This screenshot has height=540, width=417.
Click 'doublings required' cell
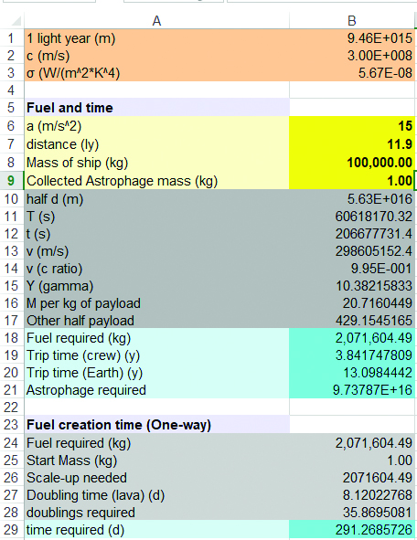point(156,512)
